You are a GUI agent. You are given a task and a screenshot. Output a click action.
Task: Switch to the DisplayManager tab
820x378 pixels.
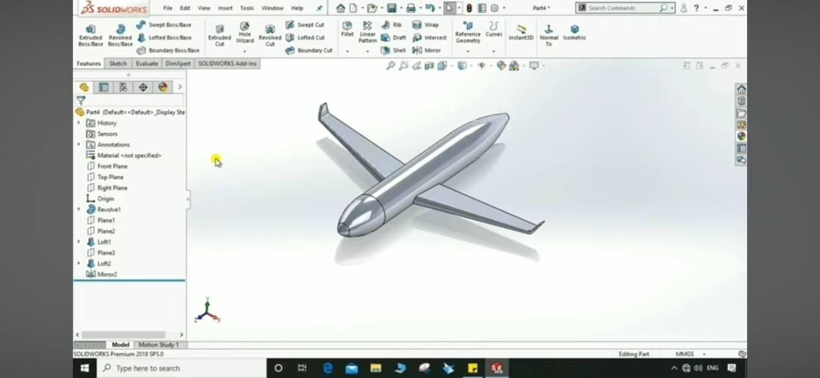(163, 87)
